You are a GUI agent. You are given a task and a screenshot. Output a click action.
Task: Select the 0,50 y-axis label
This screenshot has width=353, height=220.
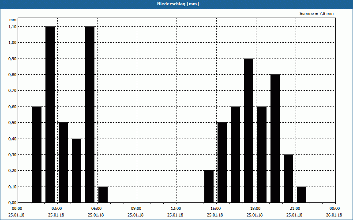[x=13, y=123]
